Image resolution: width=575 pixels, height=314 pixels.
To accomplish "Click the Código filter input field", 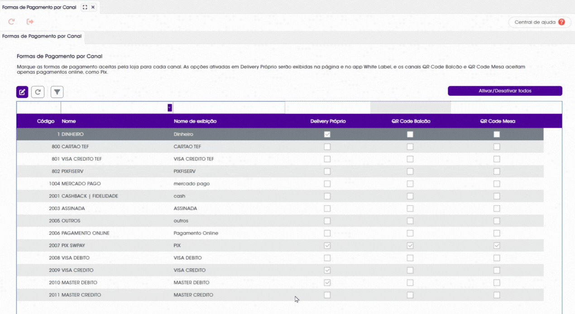I will point(38,108).
